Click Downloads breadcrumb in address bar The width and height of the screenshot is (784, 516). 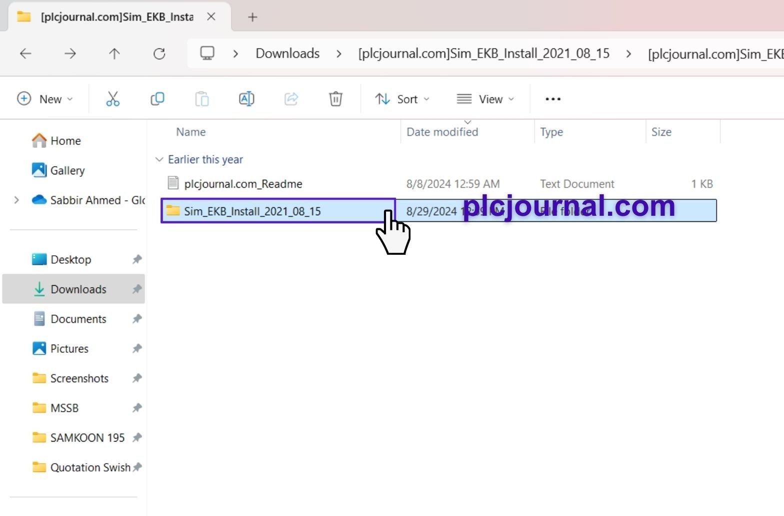(x=287, y=53)
